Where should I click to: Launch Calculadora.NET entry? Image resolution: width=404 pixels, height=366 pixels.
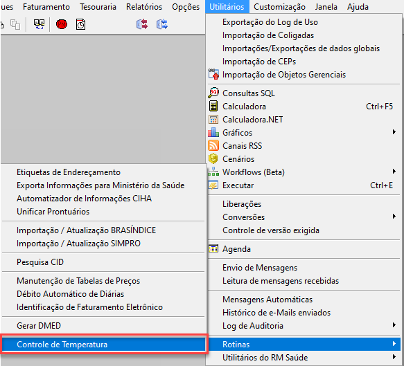pyautogui.click(x=304, y=119)
